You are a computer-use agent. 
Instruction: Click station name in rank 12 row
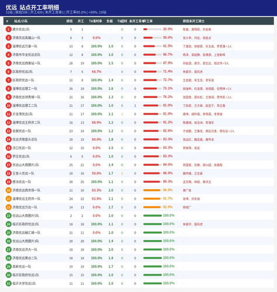click(x=26, y=123)
